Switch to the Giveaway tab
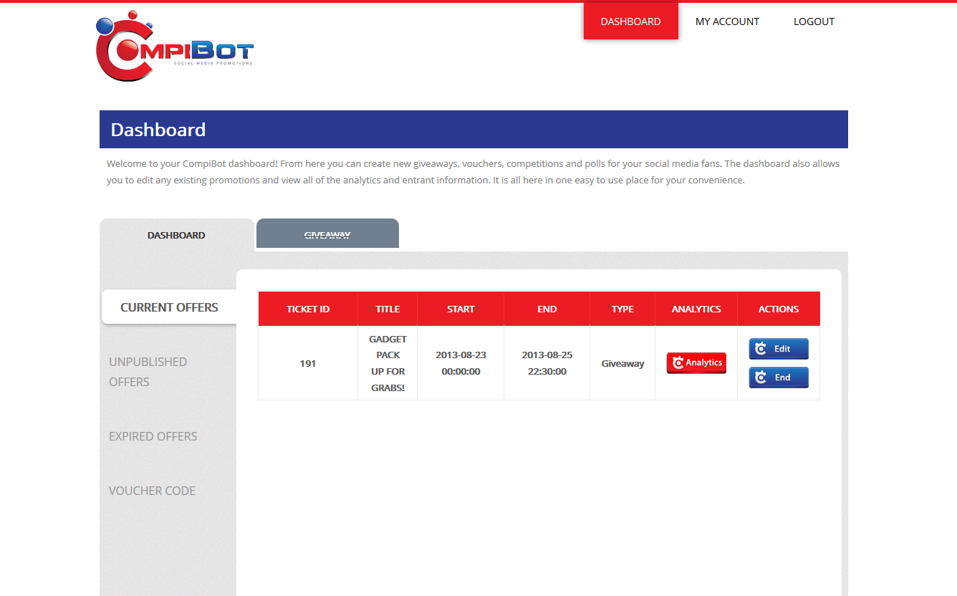The width and height of the screenshot is (957, 596). (327, 235)
